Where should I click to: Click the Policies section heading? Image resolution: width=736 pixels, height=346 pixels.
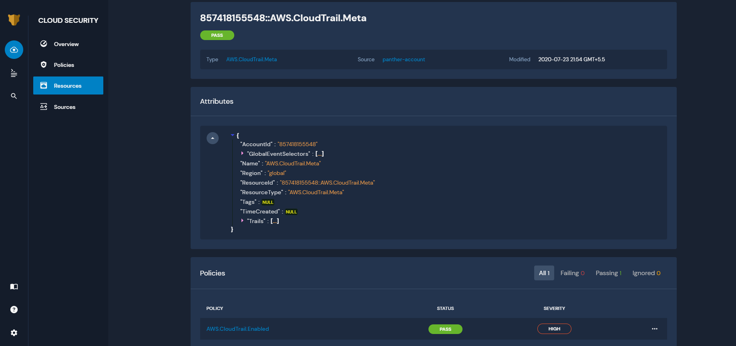point(213,273)
